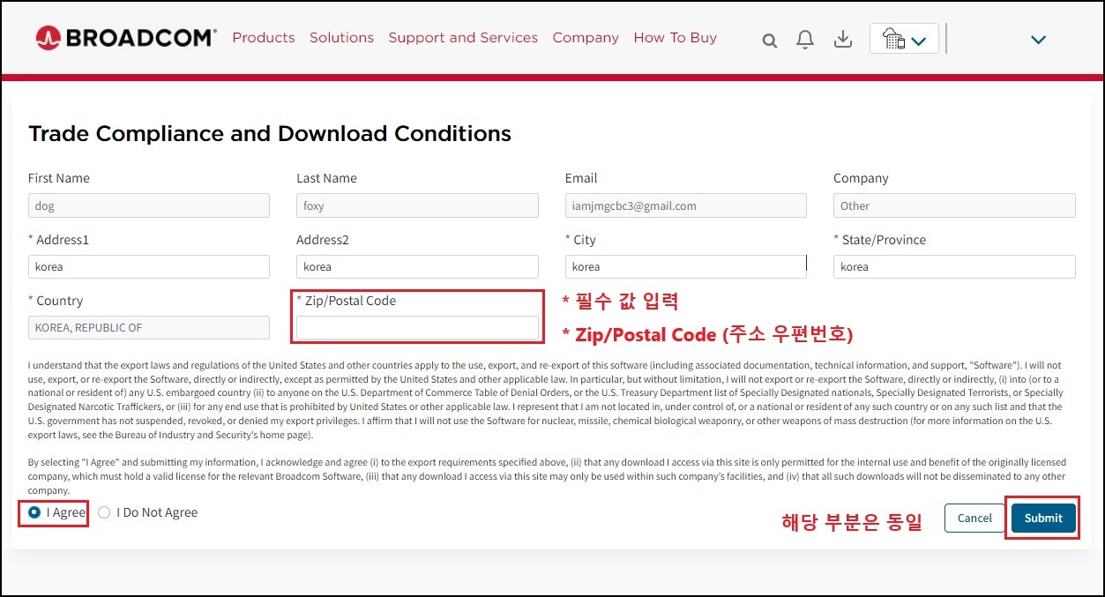The width and height of the screenshot is (1105, 597).
Task: Click the Country field KOREA, REPUBLIC OF
Action: click(149, 328)
